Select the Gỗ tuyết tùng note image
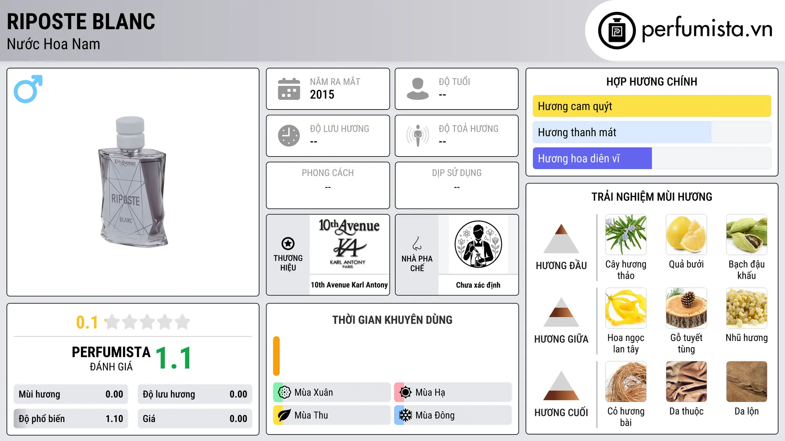 pyautogui.click(x=686, y=308)
